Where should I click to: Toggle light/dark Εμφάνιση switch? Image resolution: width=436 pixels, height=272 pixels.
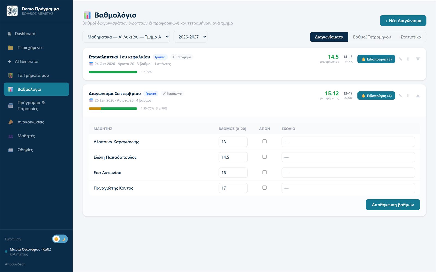[60, 239]
